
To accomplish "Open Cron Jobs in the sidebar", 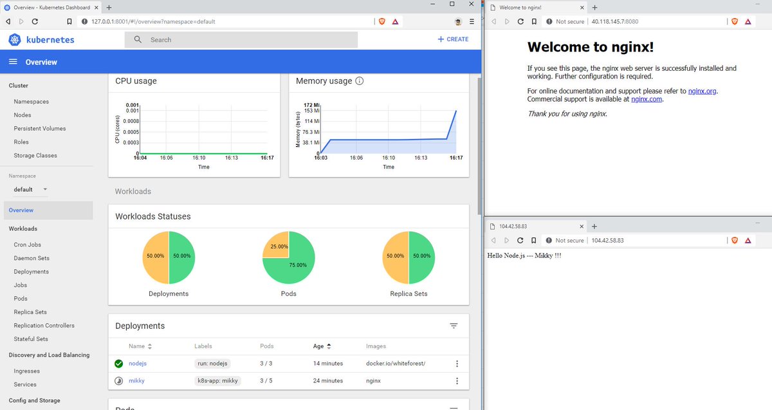I will tap(28, 245).
